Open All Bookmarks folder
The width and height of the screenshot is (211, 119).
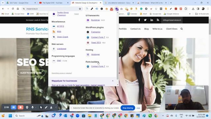(x=202, y=14)
